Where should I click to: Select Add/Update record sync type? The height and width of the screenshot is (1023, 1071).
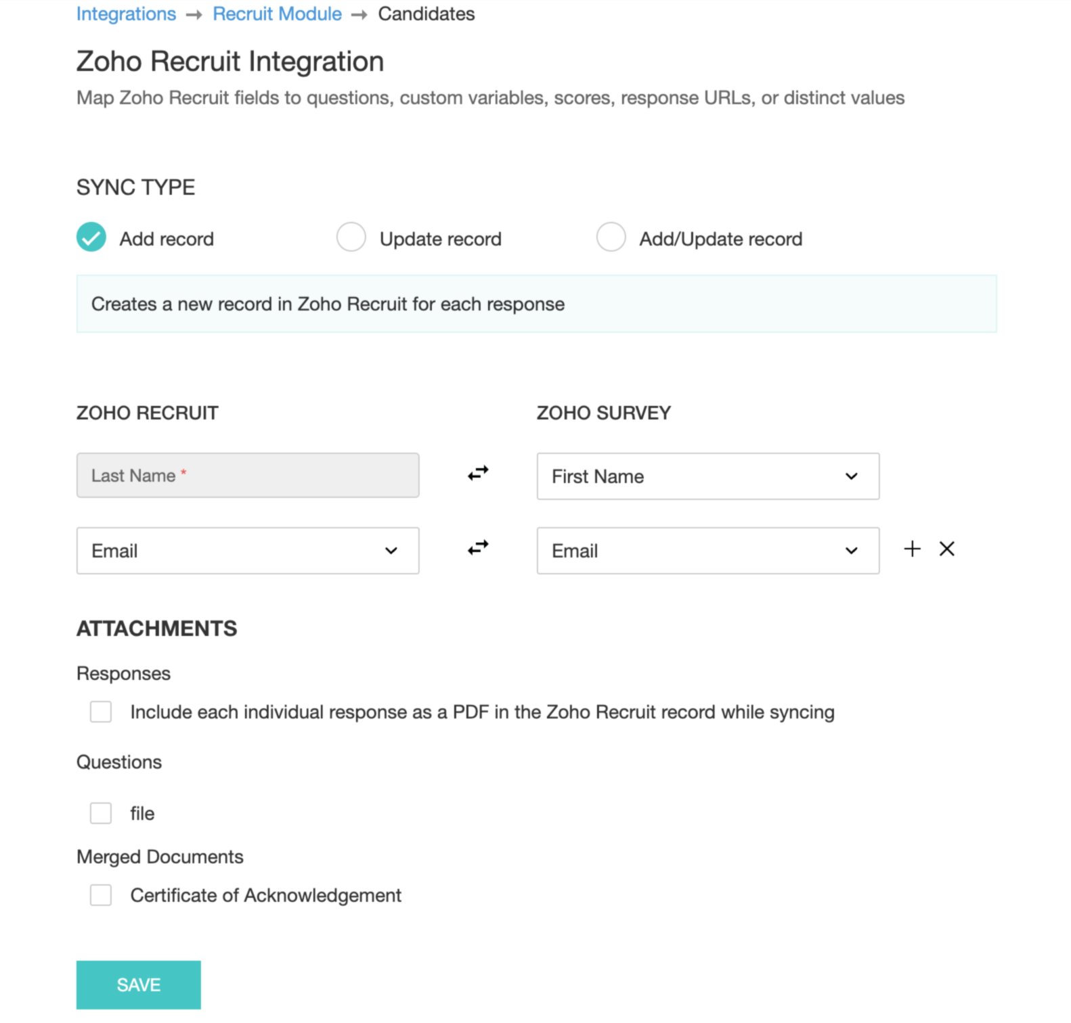tap(611, 237)
